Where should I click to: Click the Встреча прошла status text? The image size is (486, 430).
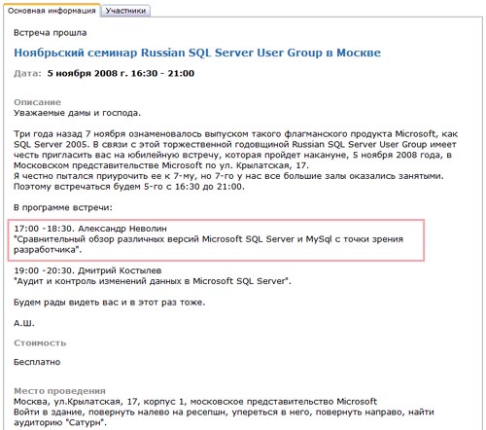(x=51, y=33)
